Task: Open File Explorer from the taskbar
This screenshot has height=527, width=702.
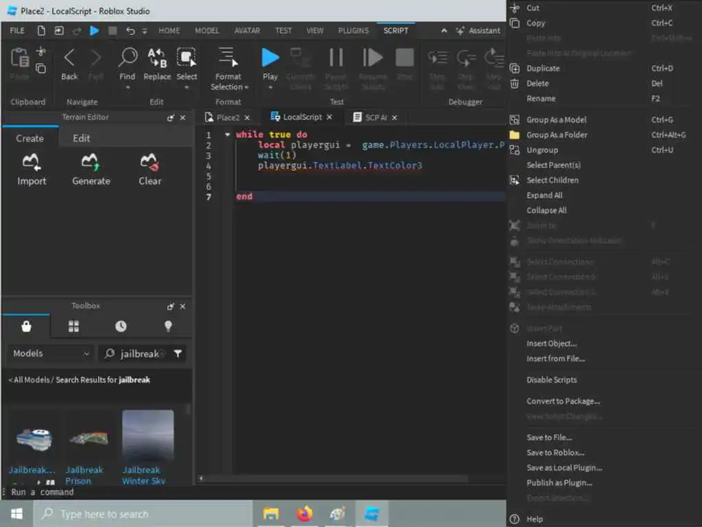Action: point(270,513)
